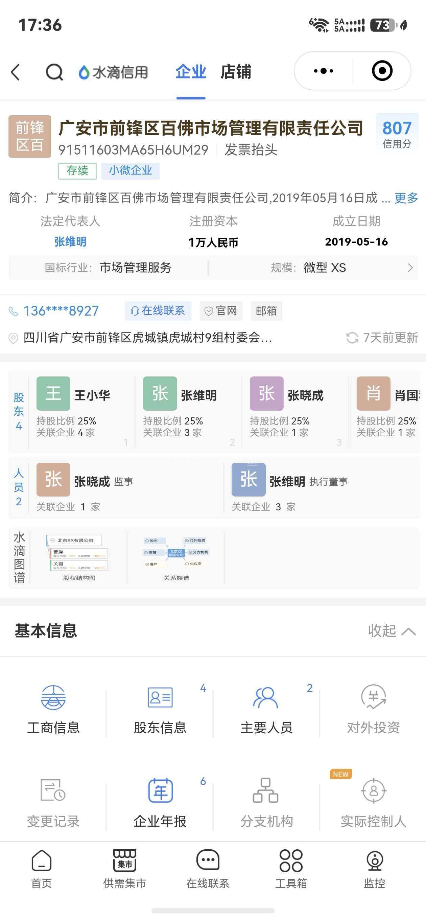Tap the back arrow icon
426x920 pixels.
tap(16, 72)
